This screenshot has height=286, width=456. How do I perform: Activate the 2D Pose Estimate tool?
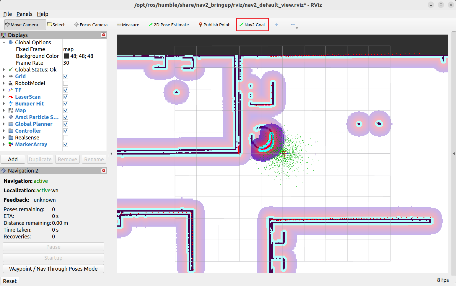[169, 25]
